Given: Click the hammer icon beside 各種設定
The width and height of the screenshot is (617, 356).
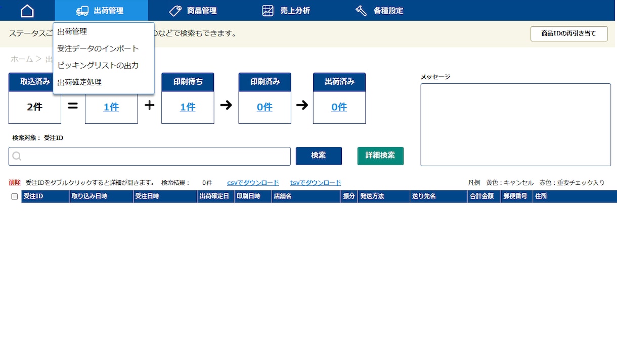Looking at the screenshot, I should tap(361, 11).
